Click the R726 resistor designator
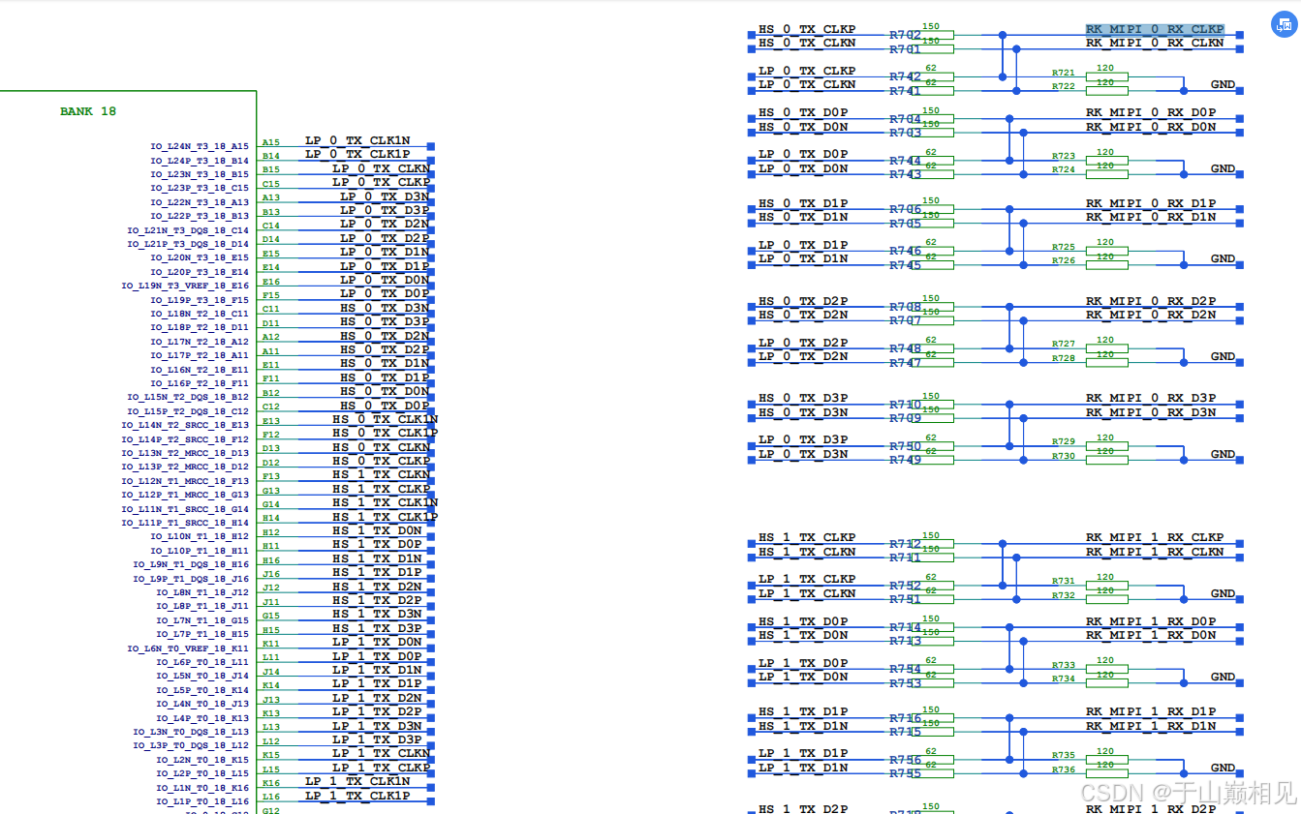1301x814 pixels. coord(1064,260)
